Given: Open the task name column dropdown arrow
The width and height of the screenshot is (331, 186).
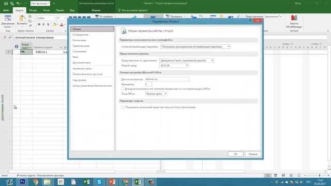Looking at the screenshot, I should (x=61, y=48).
